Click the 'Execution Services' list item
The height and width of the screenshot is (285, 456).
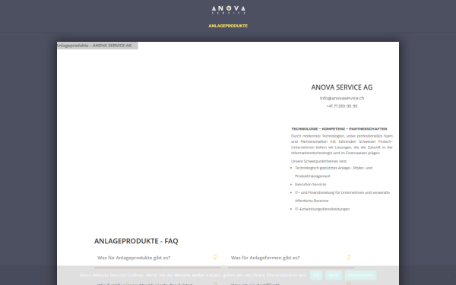point(310,185)
